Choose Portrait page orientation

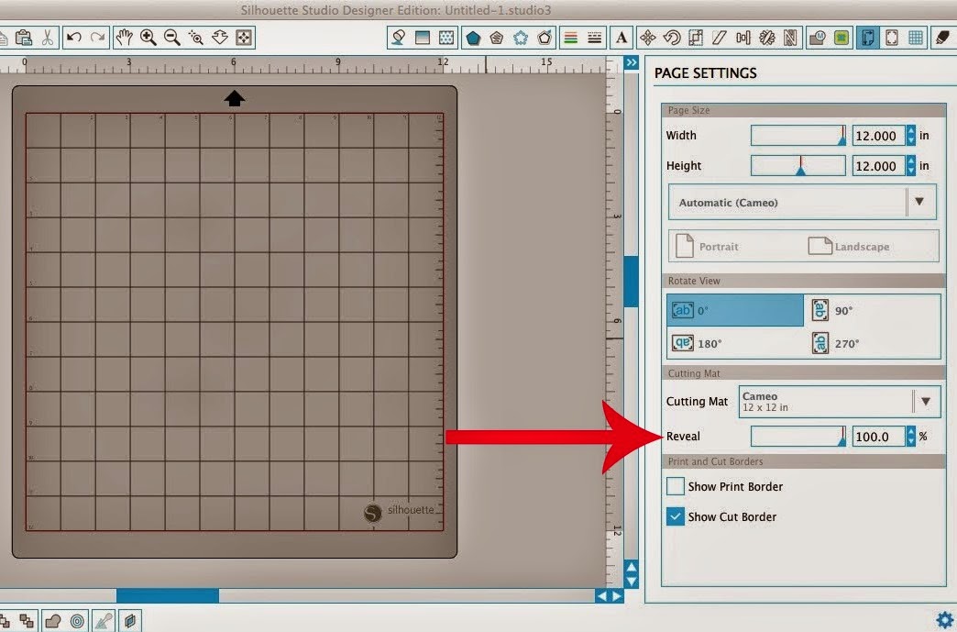707,247
